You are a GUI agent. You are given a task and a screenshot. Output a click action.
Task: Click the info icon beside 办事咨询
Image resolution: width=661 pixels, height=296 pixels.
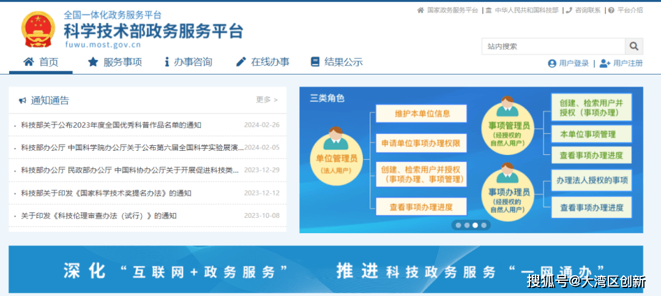tap(167, 62)
